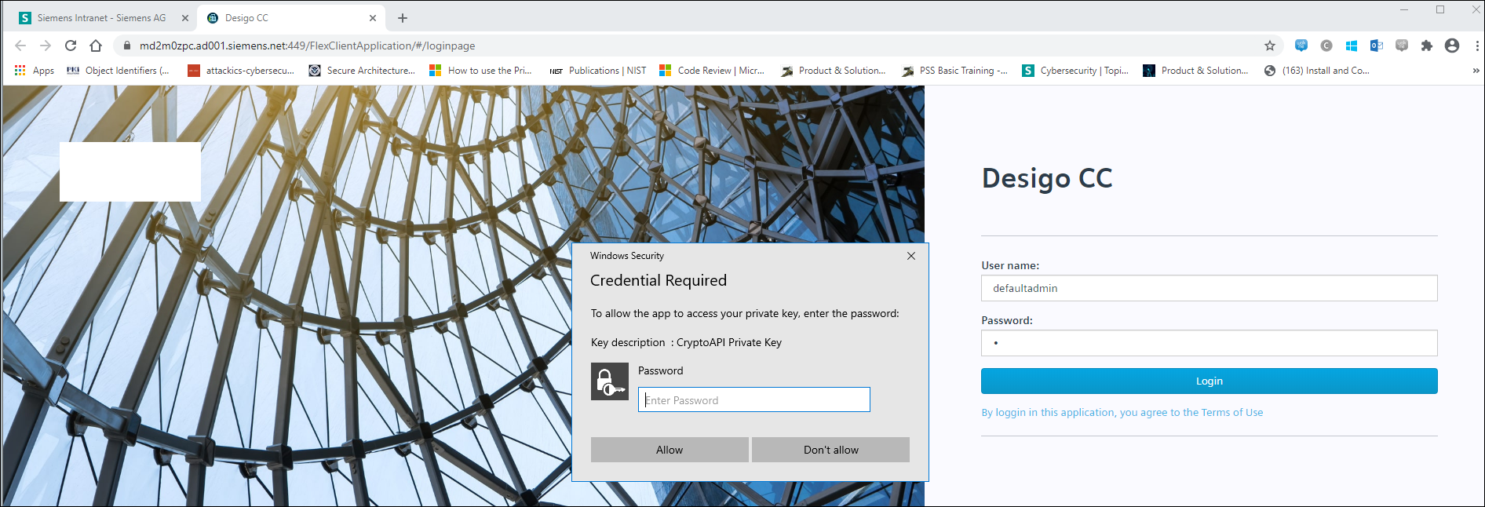Open the Outlook extension icon
1485x507 pixels.
(1376, 46)
